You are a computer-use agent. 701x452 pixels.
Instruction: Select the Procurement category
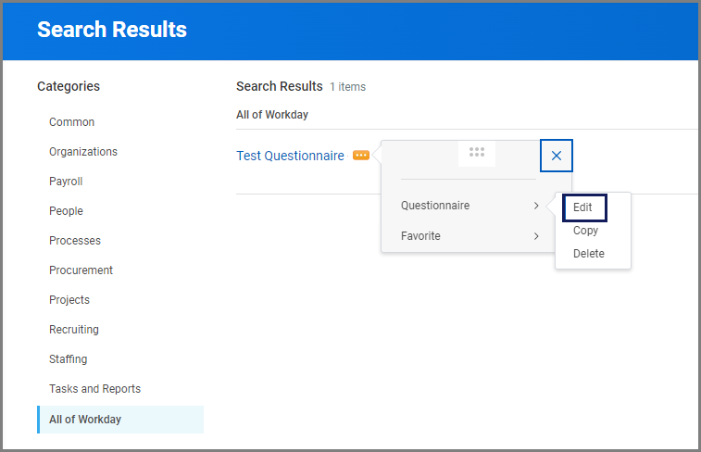click(x=81, y=270)
